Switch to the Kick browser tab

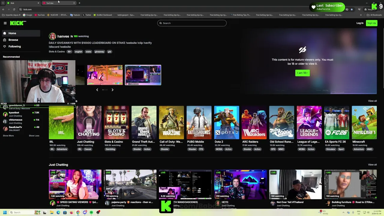(23, 3)
